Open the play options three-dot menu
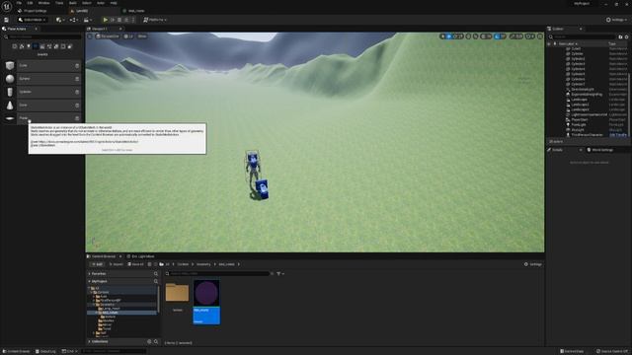The height and width of the screenshot is (355, 632). 133,20
